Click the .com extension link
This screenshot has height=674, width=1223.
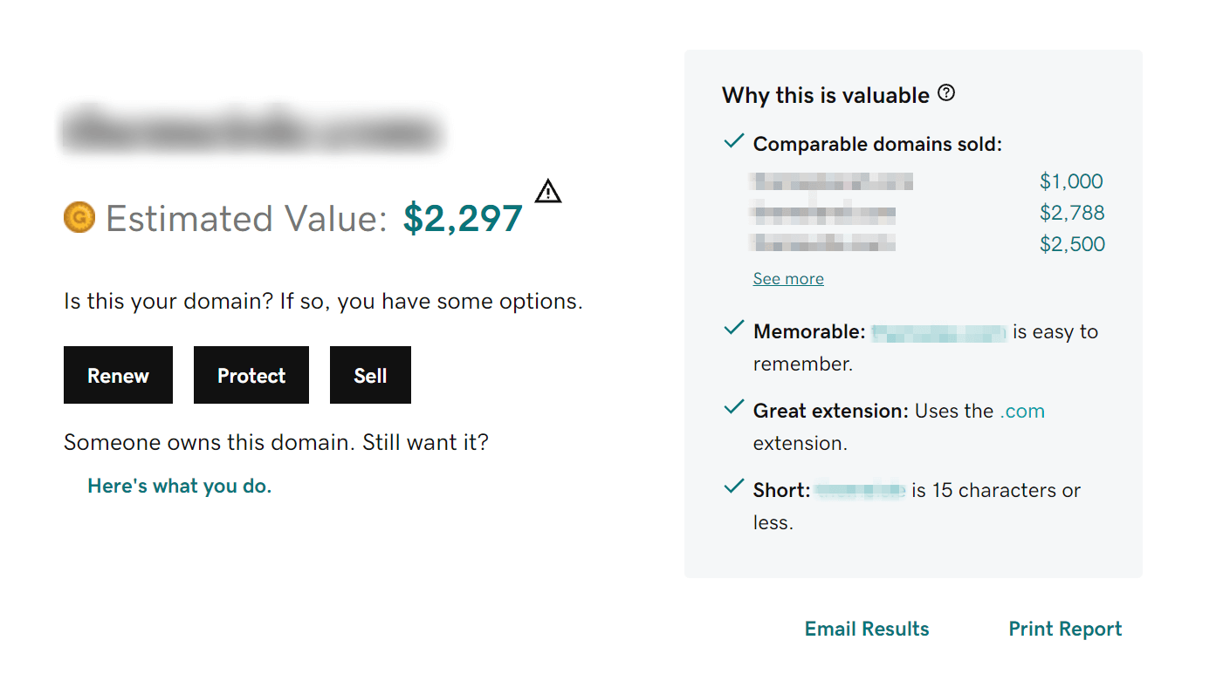point(1022,410)
